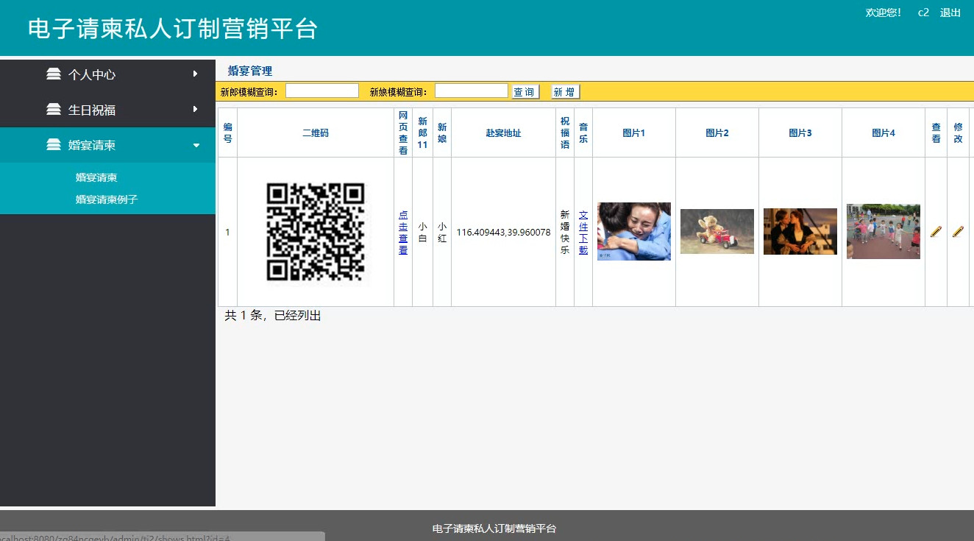Screen dimensions: 974x541
Task: Click the 共 1 条，已经列出 summary text
Action: pyautogui.click(x=273, y=316)
